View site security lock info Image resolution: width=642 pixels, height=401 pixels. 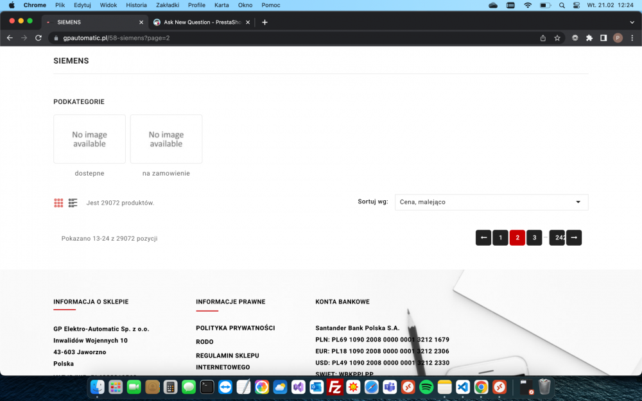(x=56, y=38)
